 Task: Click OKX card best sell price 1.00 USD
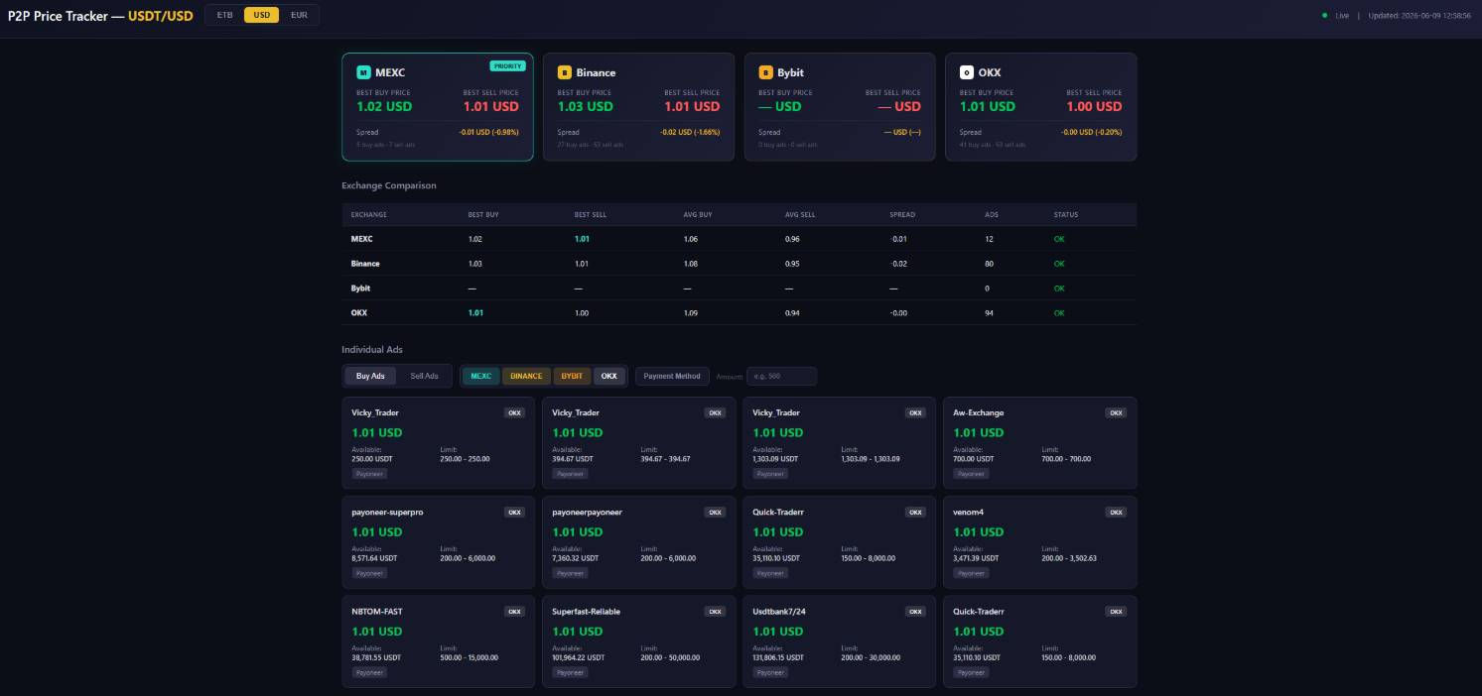pyautogui.click(x=1094, y=106)
